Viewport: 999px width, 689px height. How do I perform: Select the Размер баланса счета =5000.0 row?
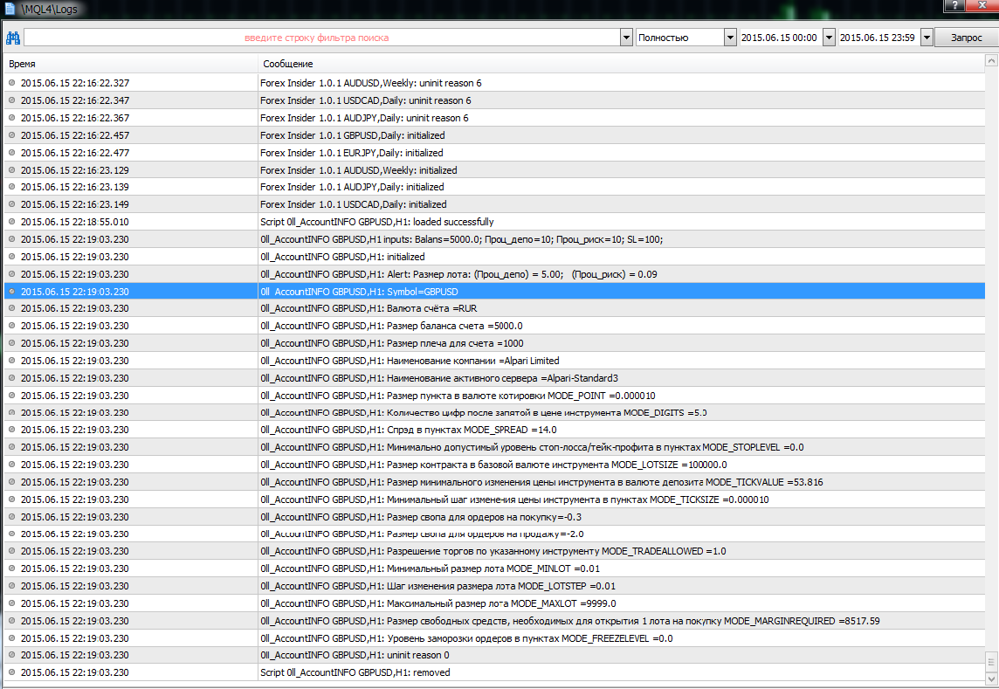point(494,326)
